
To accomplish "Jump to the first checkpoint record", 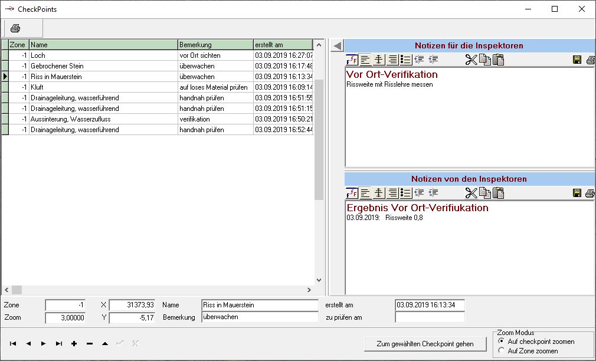I will 13,343.
